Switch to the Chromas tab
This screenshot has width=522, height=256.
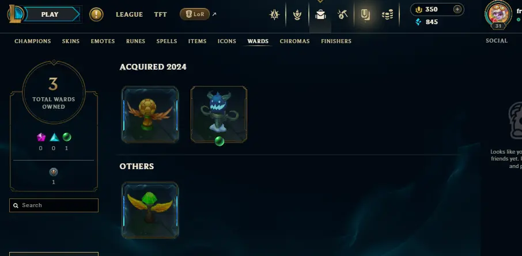pyautogui.click(x=294, y=41)
